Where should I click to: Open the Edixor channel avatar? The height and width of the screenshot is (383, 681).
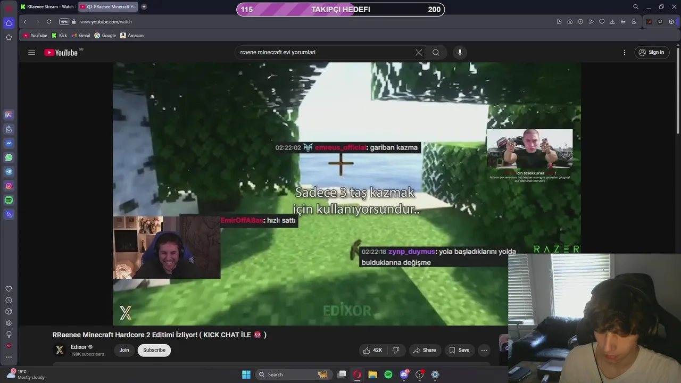[60, 350]
